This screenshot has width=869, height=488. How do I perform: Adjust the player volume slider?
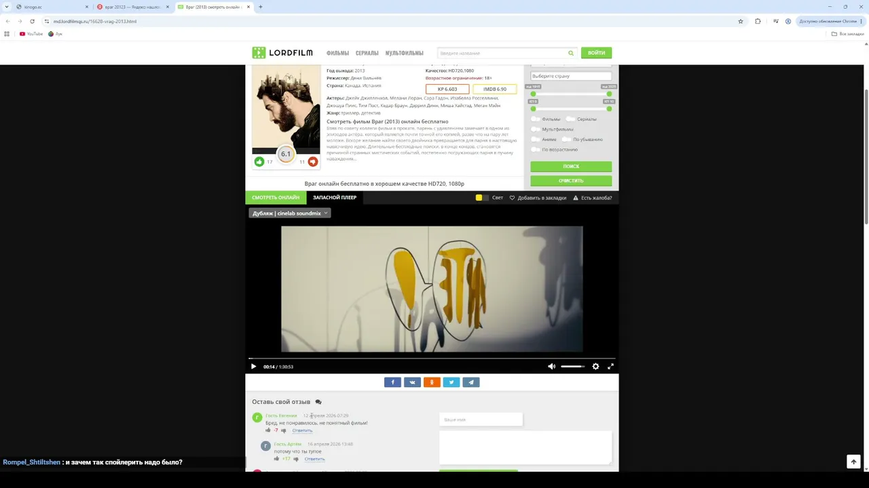pos(572,367)
